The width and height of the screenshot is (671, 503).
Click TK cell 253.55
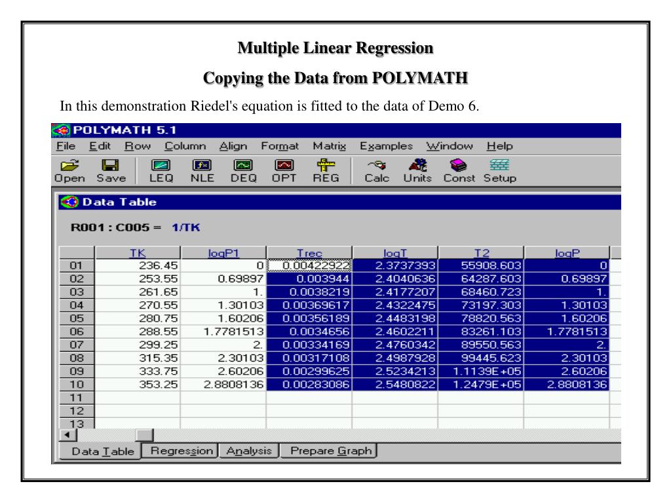pyautogui.click(x=138, y=279)
